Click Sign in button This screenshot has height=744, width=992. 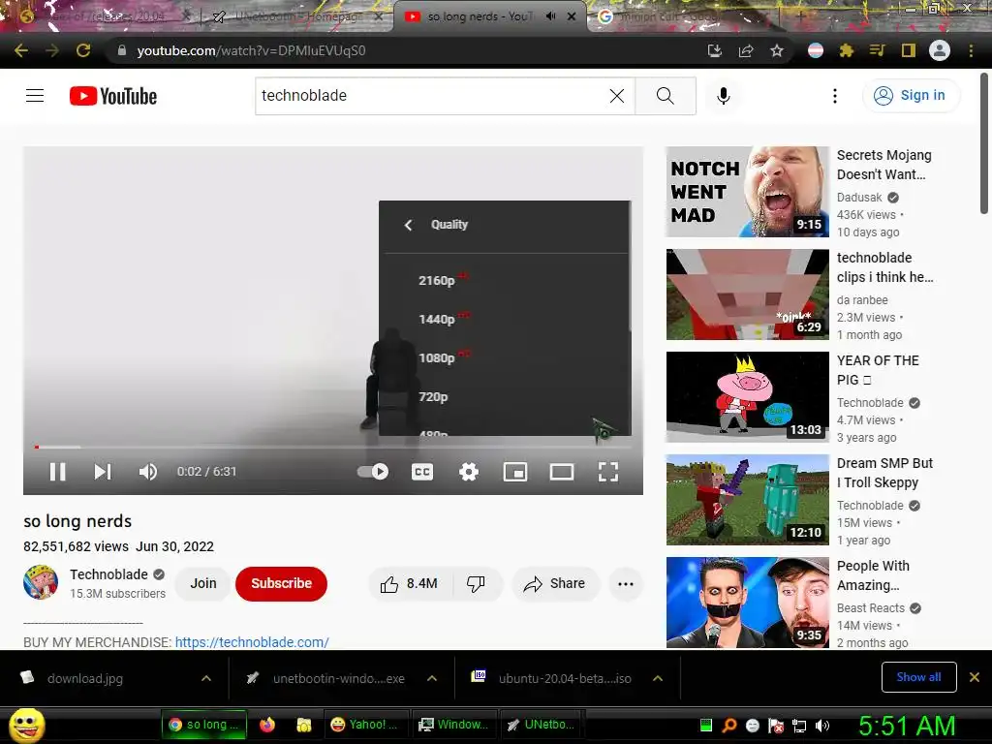[911, 96]
